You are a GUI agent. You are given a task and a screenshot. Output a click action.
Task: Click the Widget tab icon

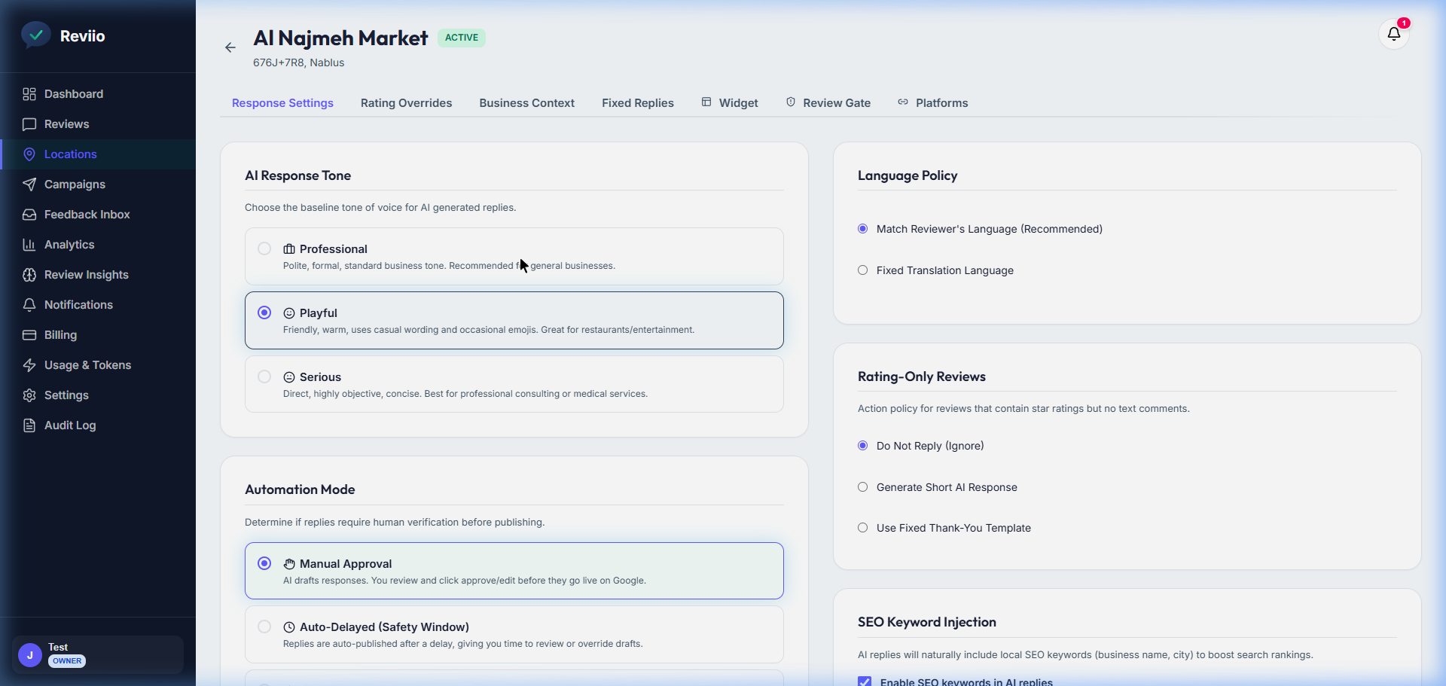[x=706, y=102]
